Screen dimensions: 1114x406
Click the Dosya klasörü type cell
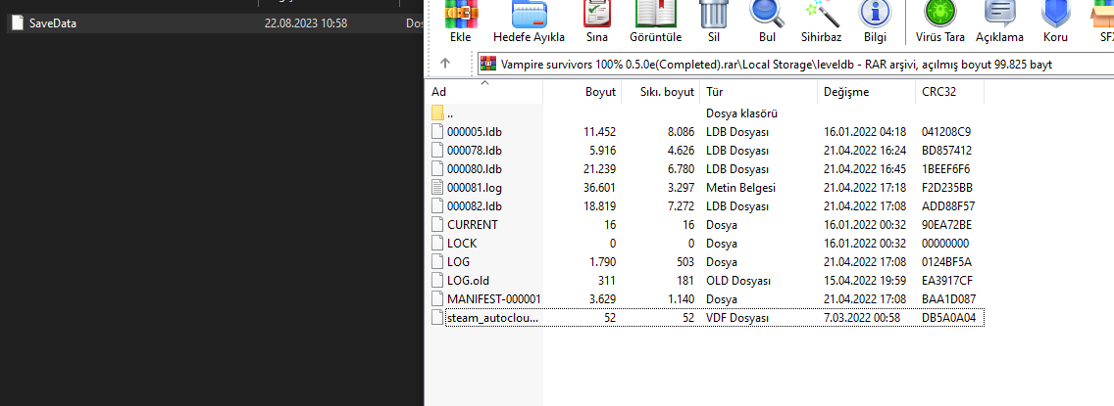point(741,113)
